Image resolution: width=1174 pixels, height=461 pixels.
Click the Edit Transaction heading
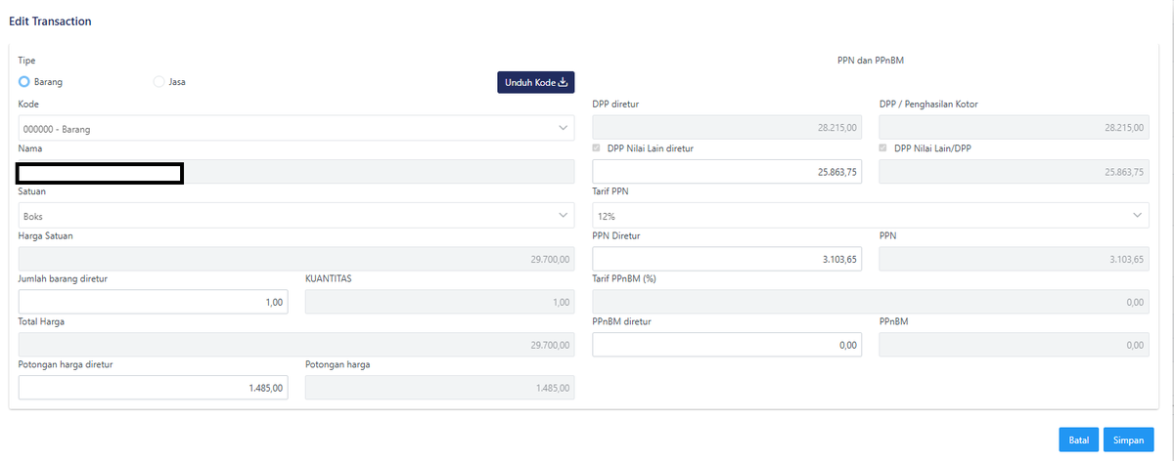point(50,21)
